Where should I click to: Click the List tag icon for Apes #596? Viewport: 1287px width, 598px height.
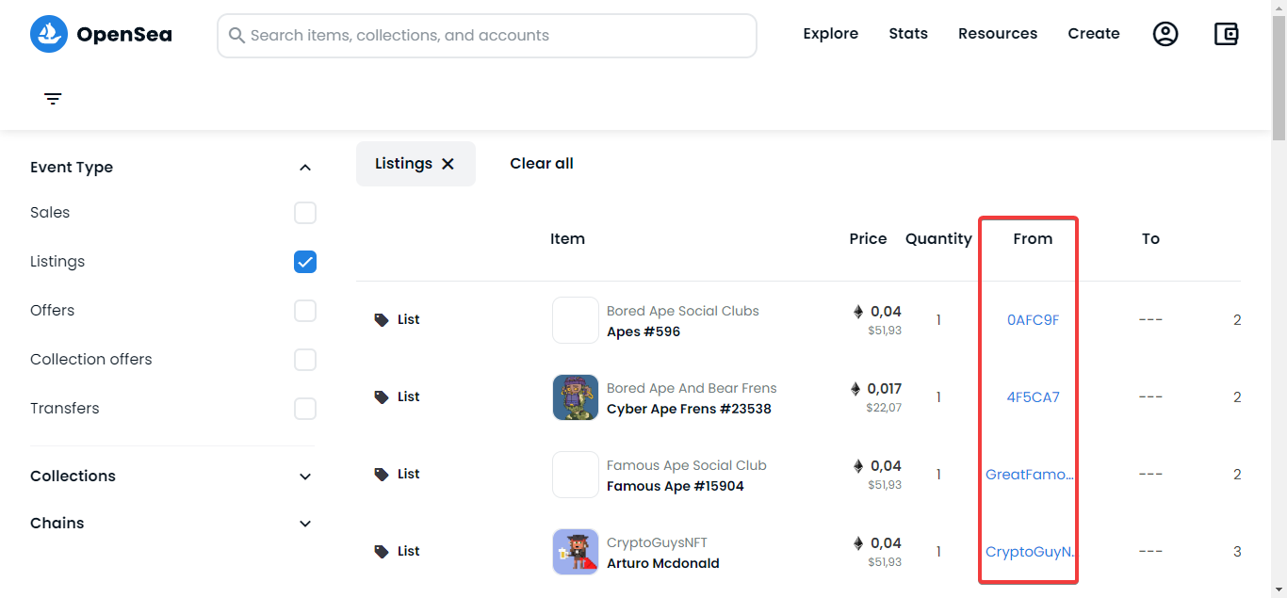click(x=382, y=320)
